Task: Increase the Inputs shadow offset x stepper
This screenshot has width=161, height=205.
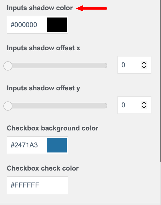Action: coord(144,63)
